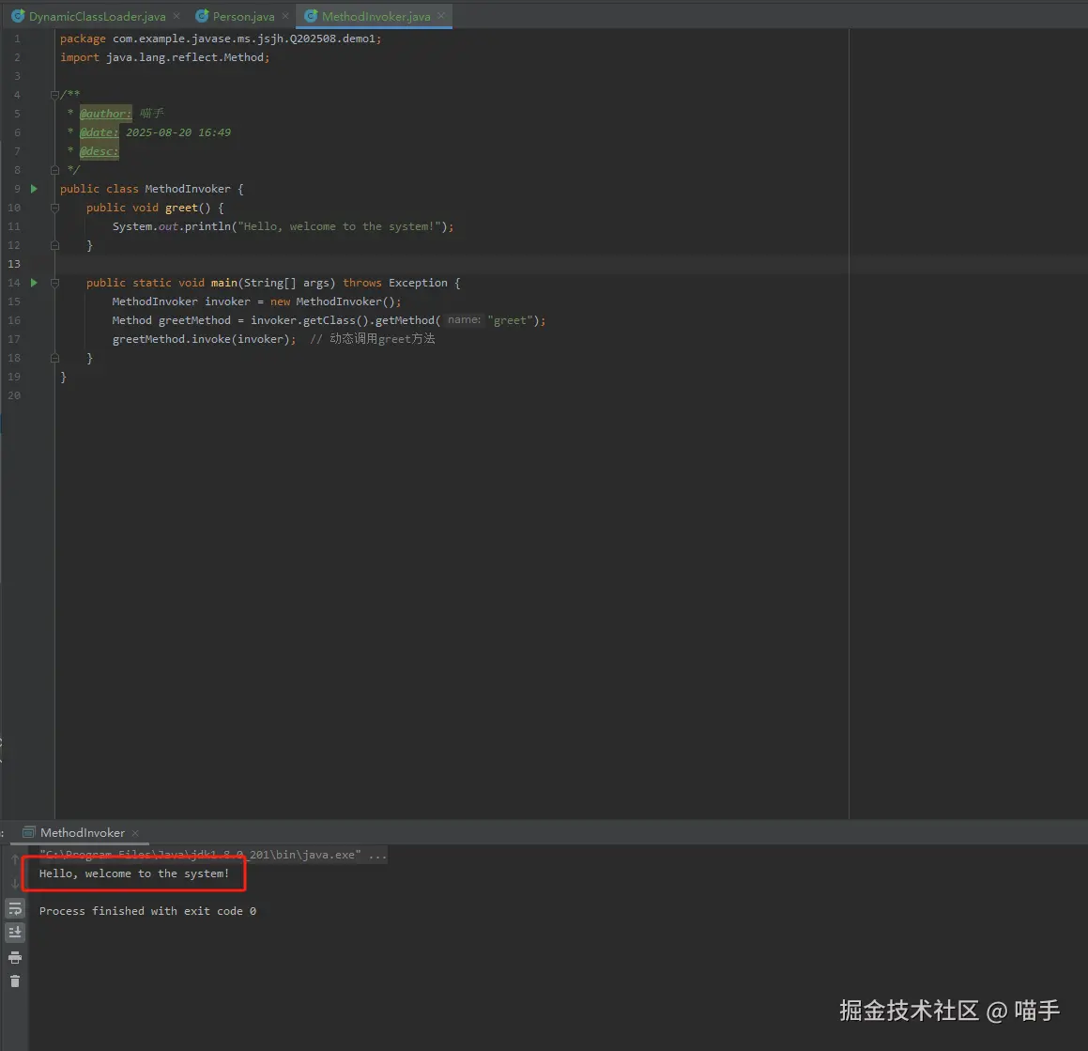1088x1051 pixels.
Task: Click the print console output icon
Action: coord(15,958)
